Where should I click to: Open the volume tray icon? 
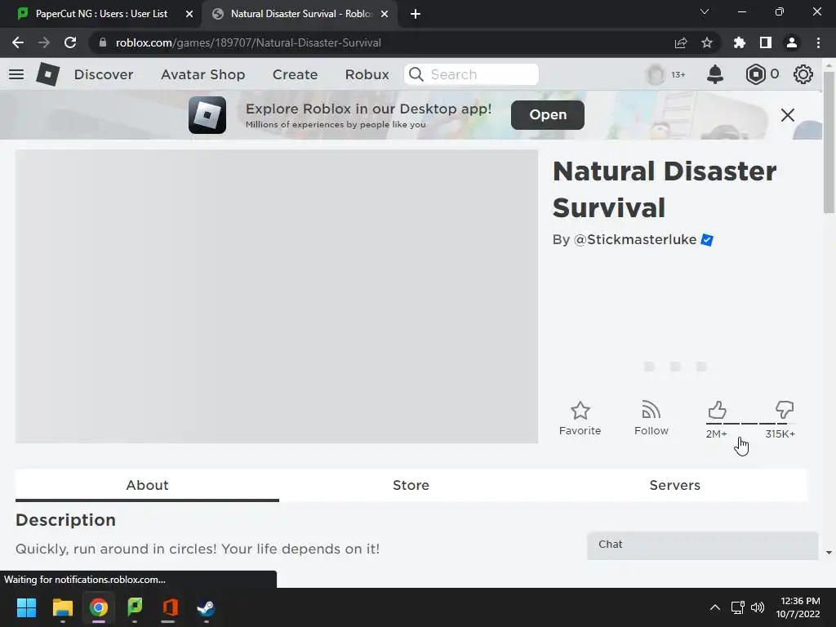coord(758,607)
